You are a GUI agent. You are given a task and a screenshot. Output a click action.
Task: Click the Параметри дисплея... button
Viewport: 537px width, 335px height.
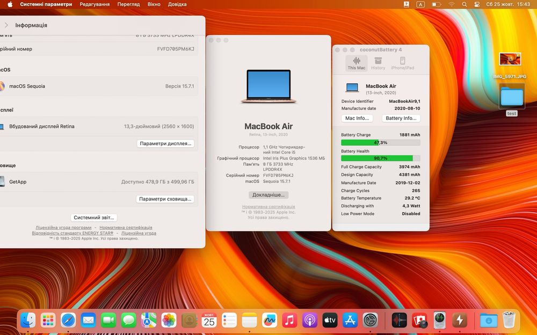[165, 144]
